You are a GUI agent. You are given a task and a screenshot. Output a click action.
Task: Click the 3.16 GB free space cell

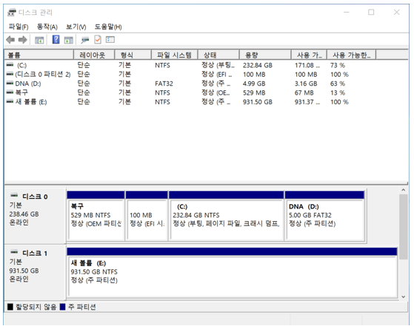[x=306, y=84]
